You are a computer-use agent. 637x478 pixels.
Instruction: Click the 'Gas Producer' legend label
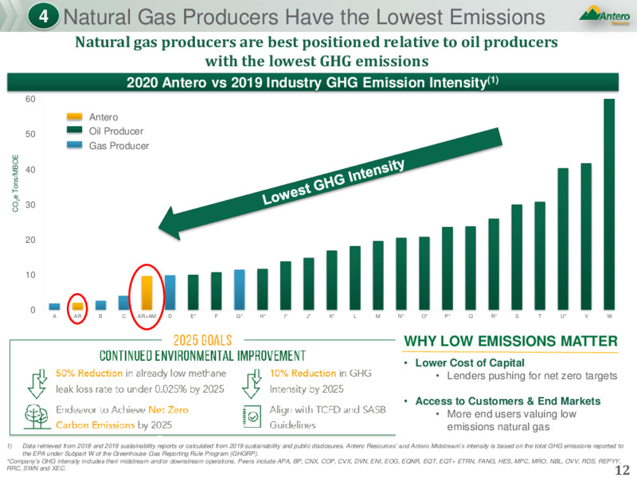[119, 146]
